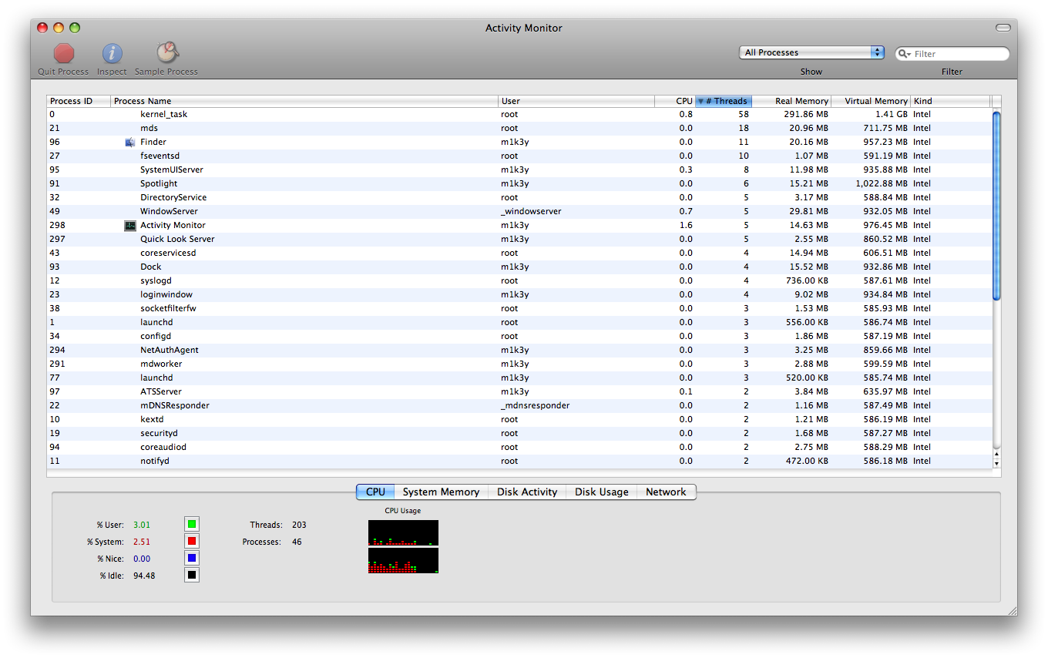Select the loginwindow process
1048x658 pixels.
(x=519, y=294)
